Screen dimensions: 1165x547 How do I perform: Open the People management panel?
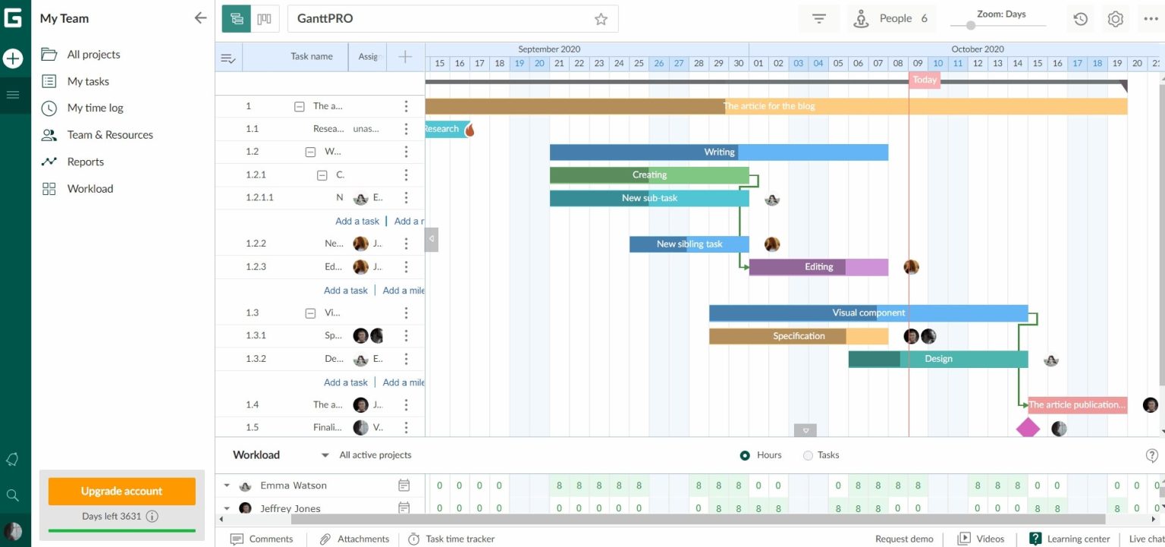892,17
